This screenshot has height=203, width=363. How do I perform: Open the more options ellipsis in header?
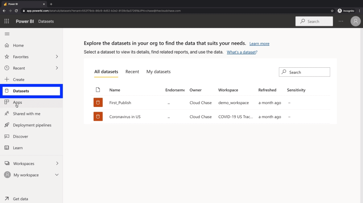point(341,21)
